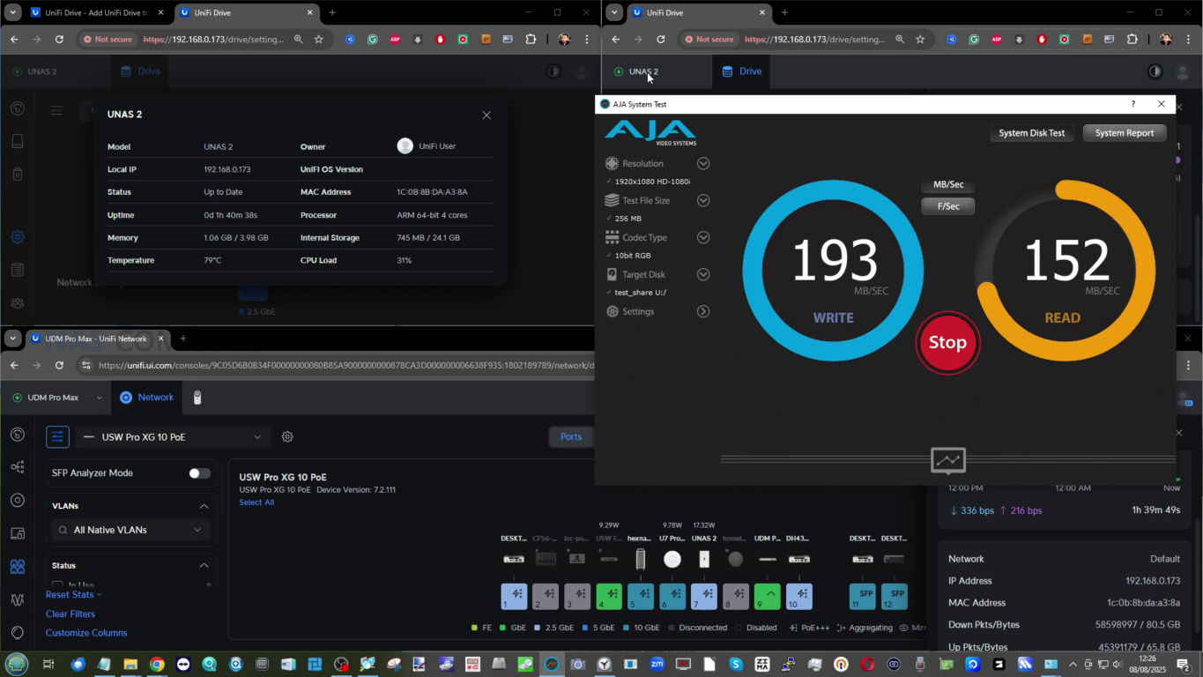Expand the AJA Resolution options

click(x=703, y=163)
